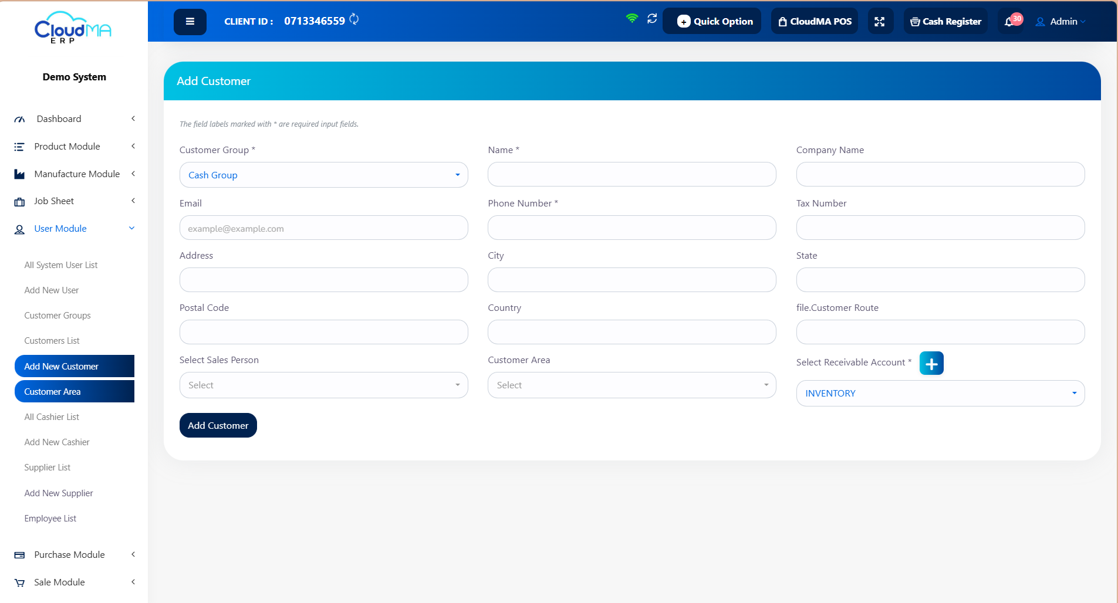Click the Company Name field
The image size is (1118, 603).
tap(941, 174)
